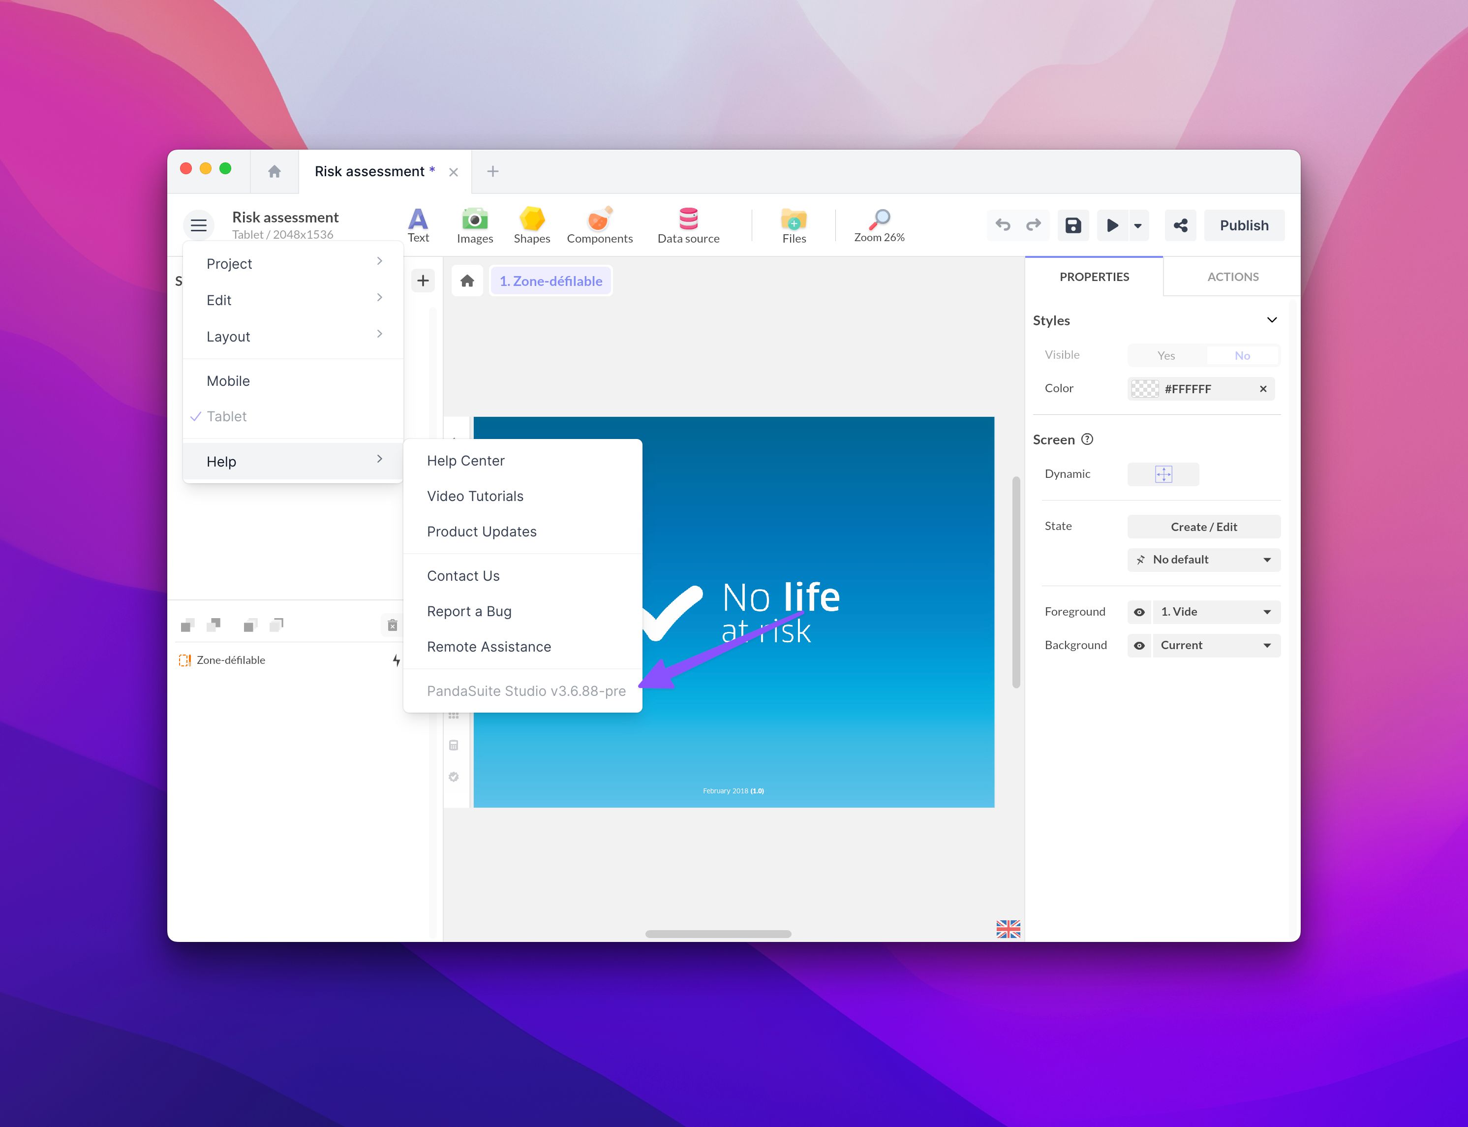Open the Shapes library

point(531,225)
